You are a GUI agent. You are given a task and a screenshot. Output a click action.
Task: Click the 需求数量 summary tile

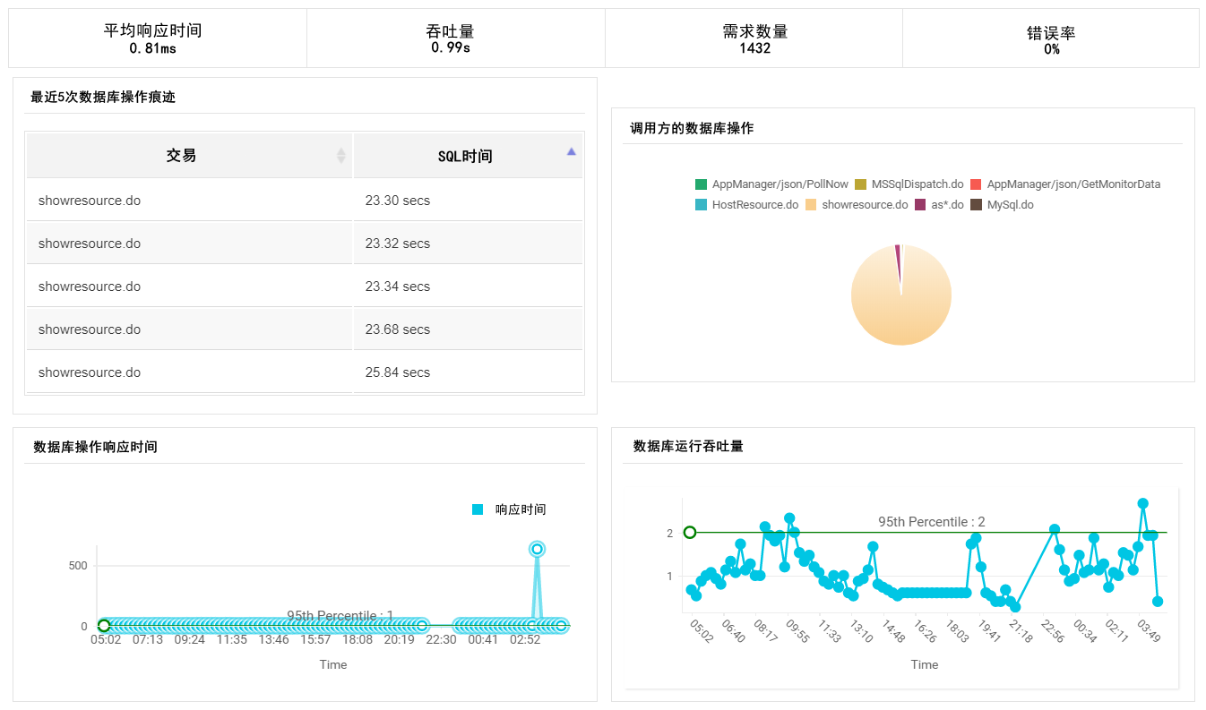754,38
